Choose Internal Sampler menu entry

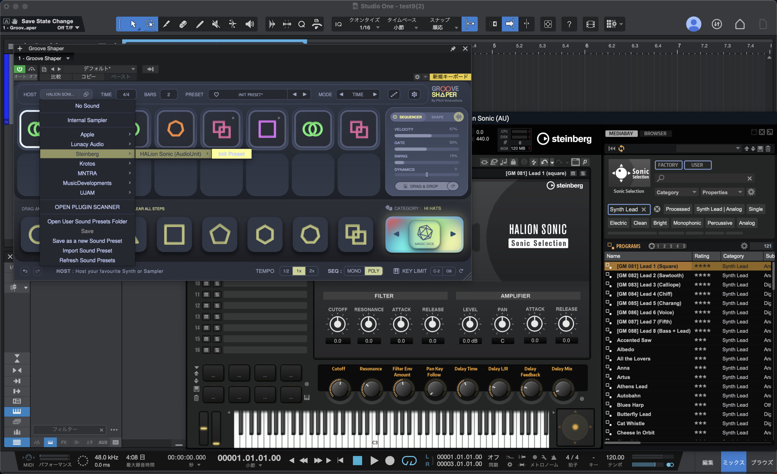point(87,120)
